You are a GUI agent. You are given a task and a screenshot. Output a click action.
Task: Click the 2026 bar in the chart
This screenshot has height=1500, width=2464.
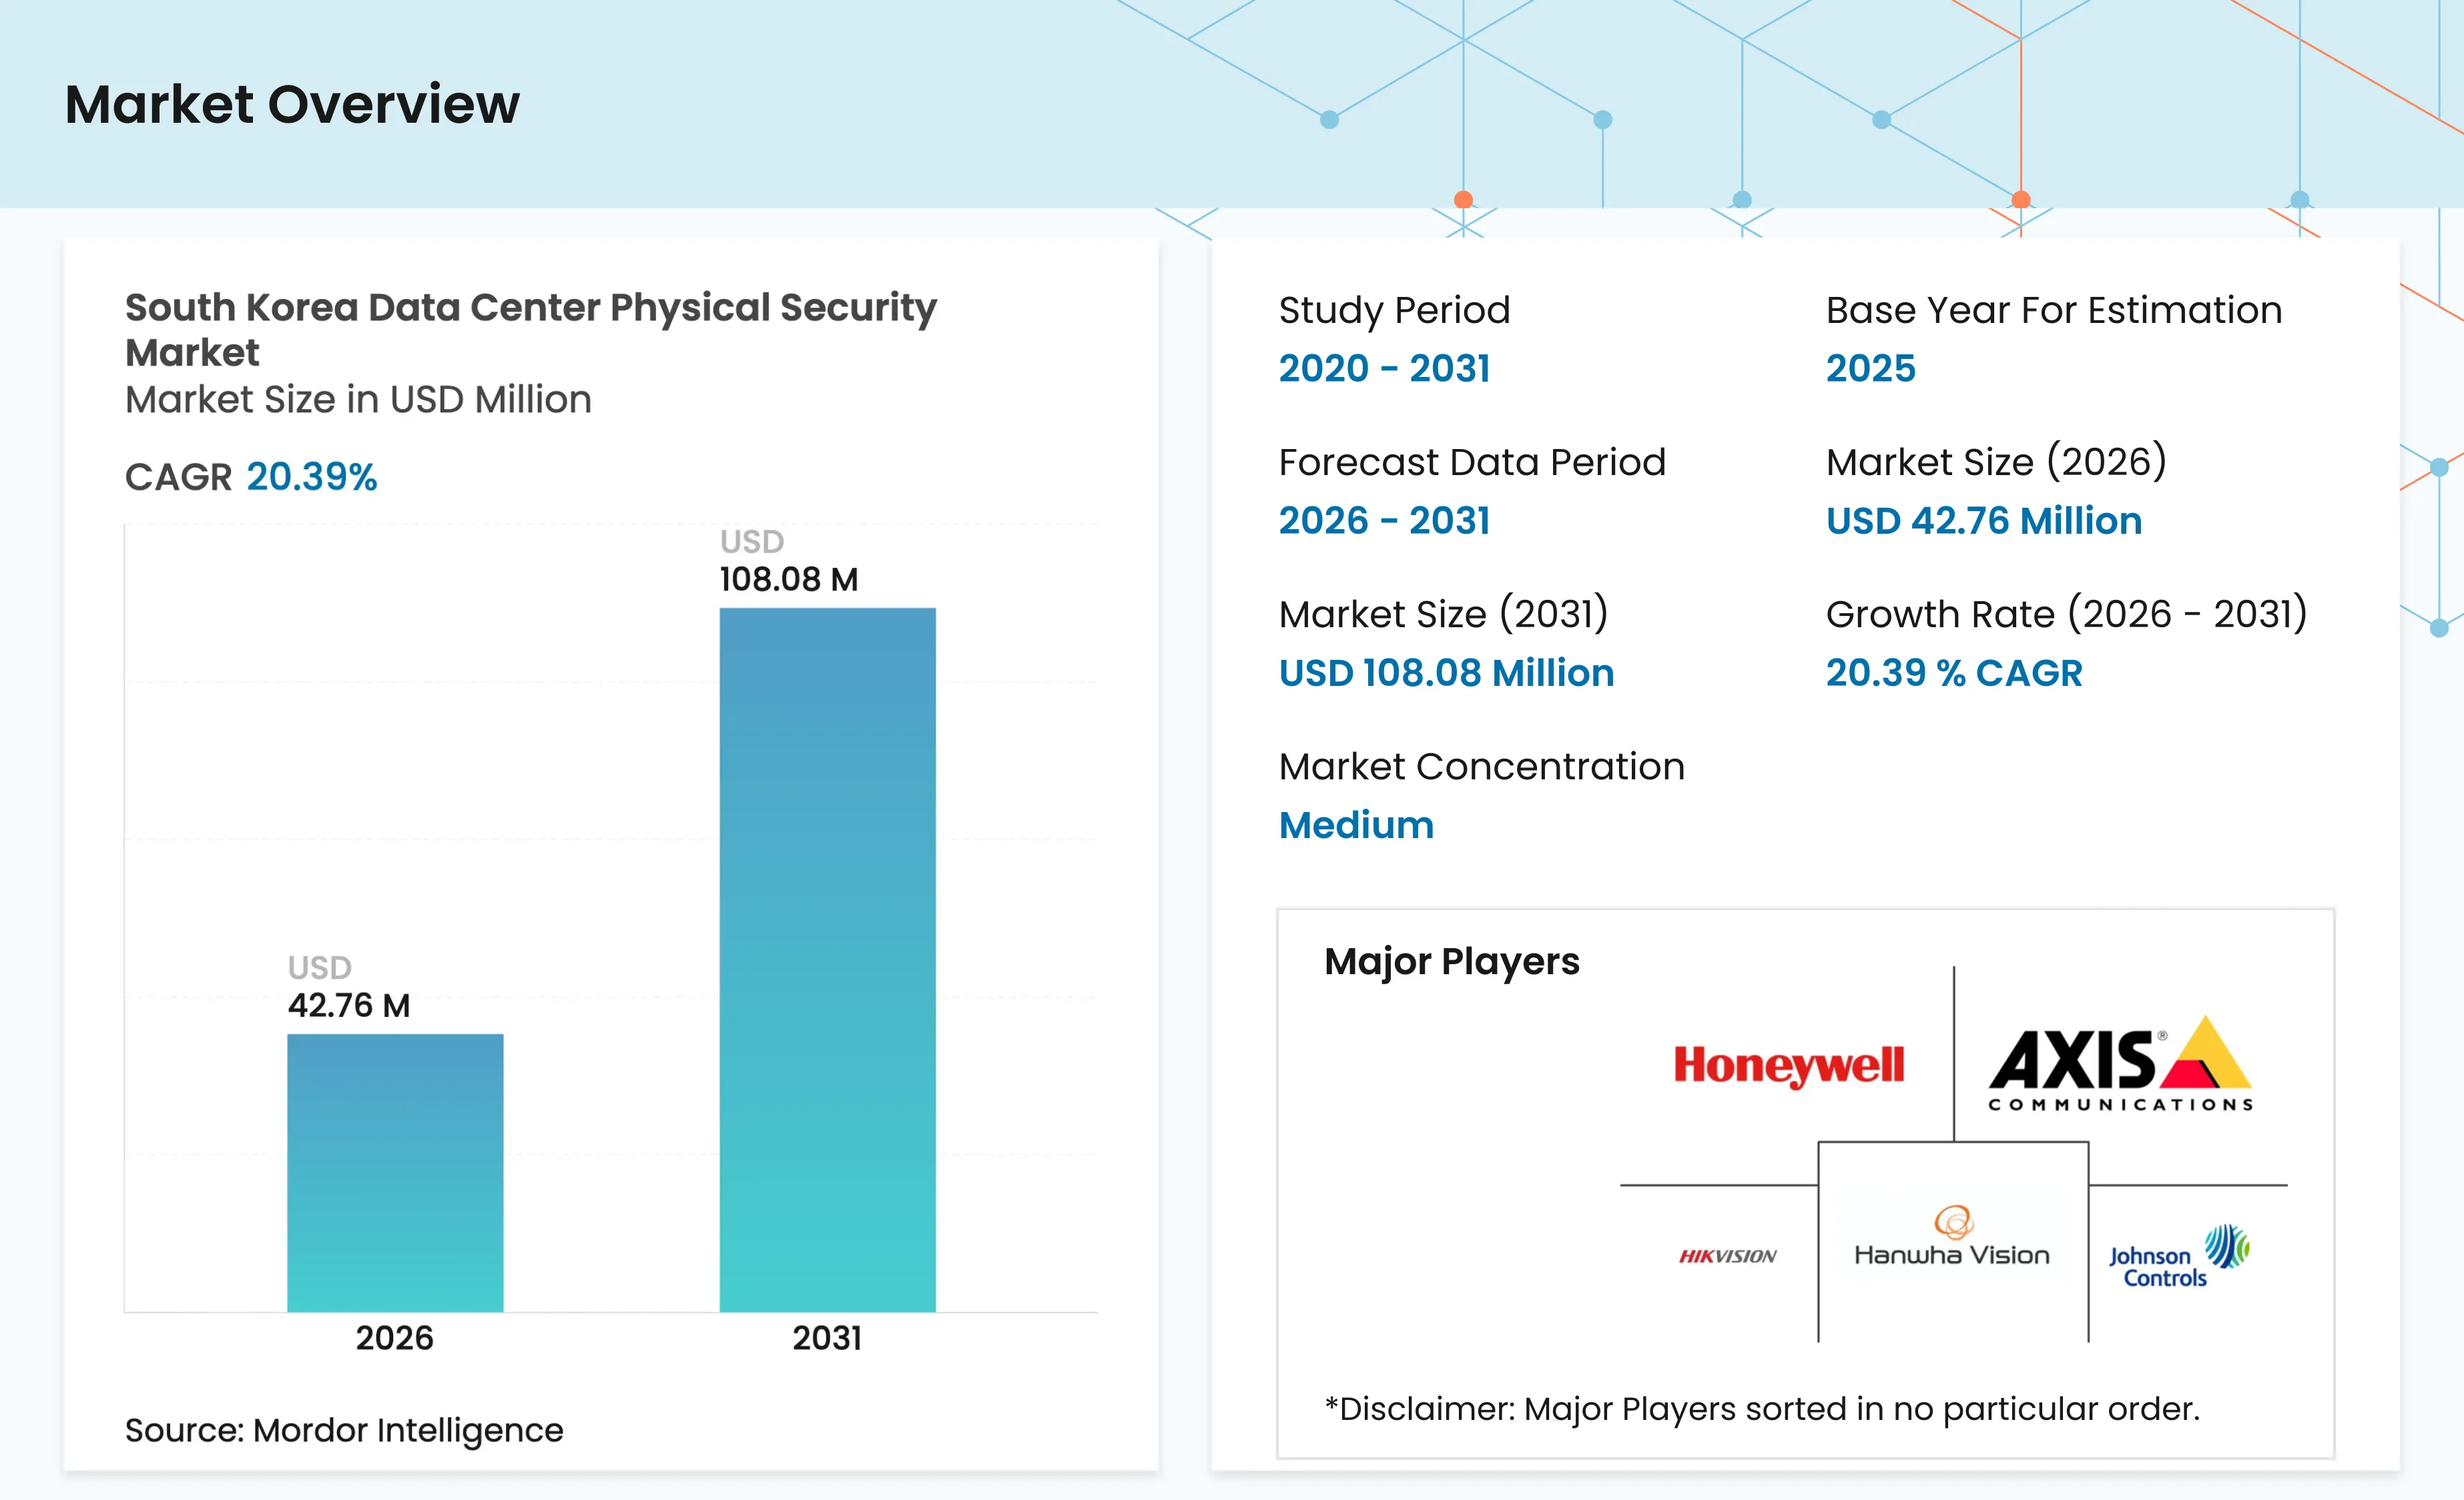[395, 1173]
